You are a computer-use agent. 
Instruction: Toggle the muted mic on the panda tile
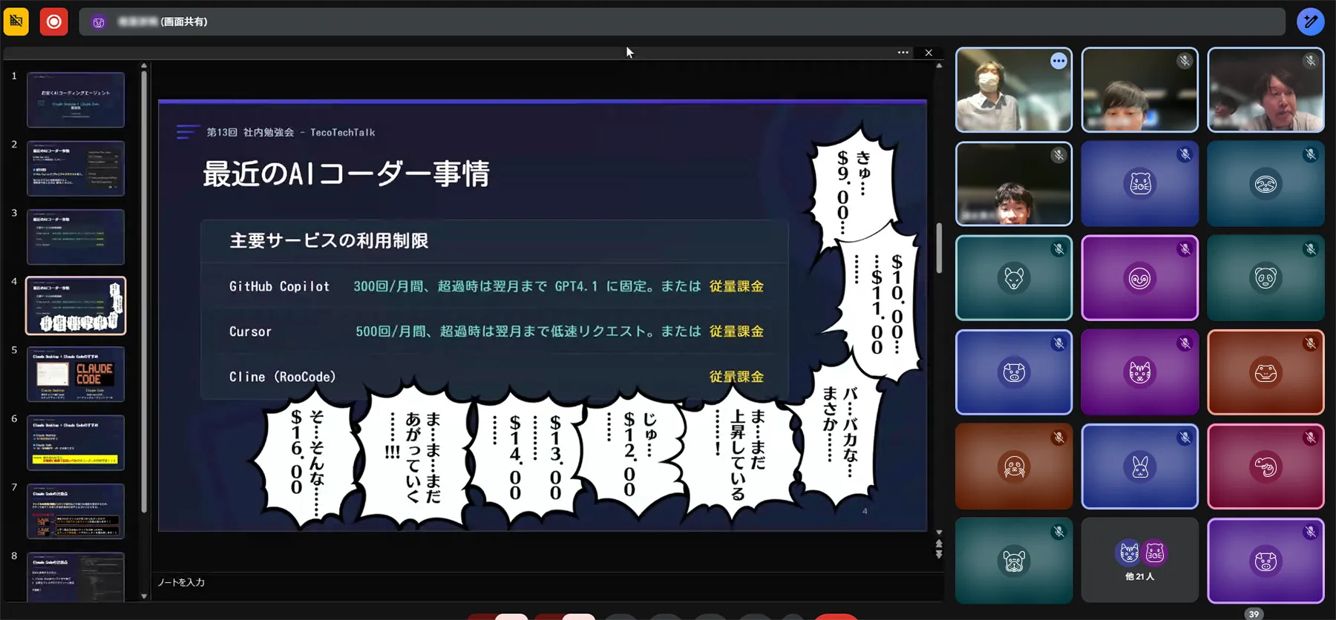(1312, 249)
